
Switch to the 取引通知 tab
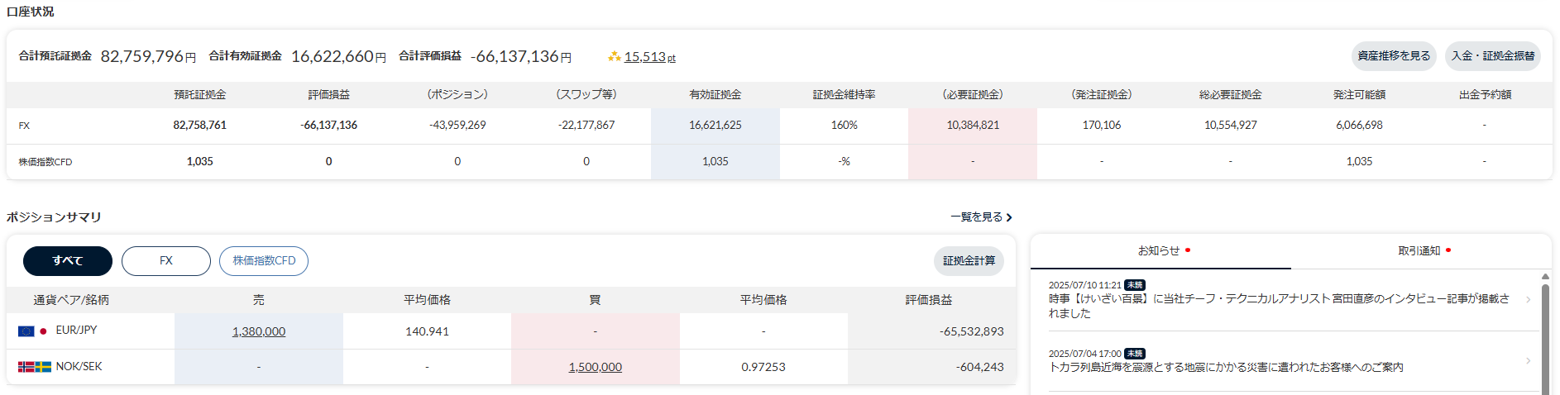(x=1419, y=251)
